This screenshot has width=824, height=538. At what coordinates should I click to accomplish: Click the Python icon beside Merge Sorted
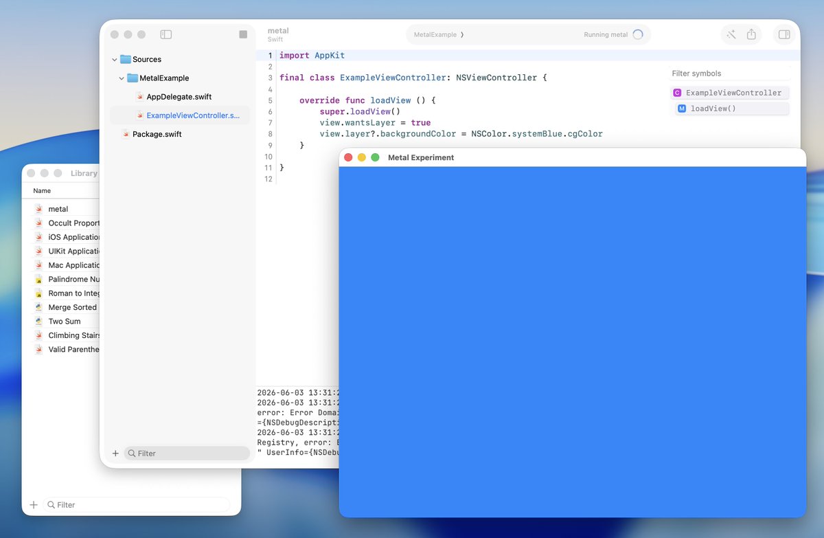click(39, 308)
